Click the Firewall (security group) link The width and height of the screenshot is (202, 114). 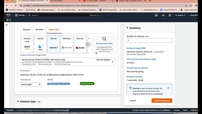[137, 68]
